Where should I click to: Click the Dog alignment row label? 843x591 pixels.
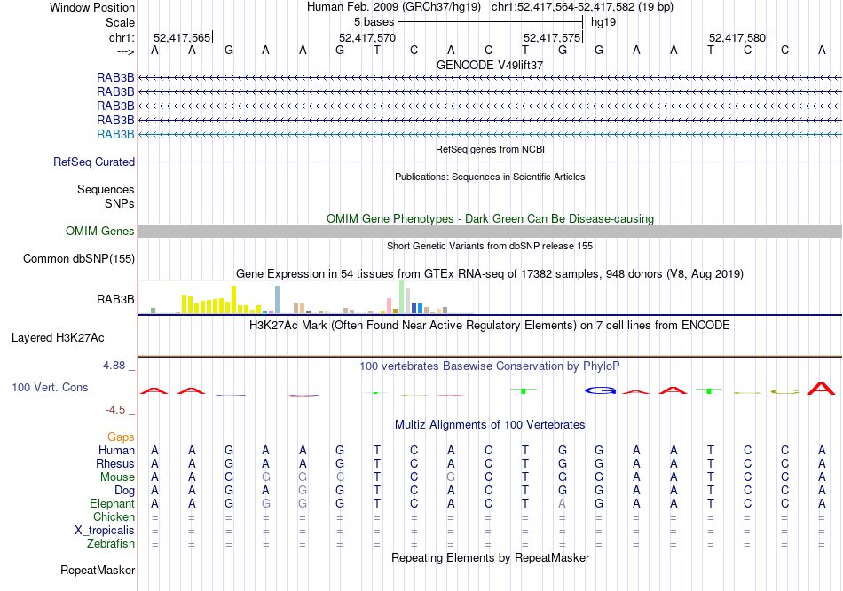coord(124,491)
